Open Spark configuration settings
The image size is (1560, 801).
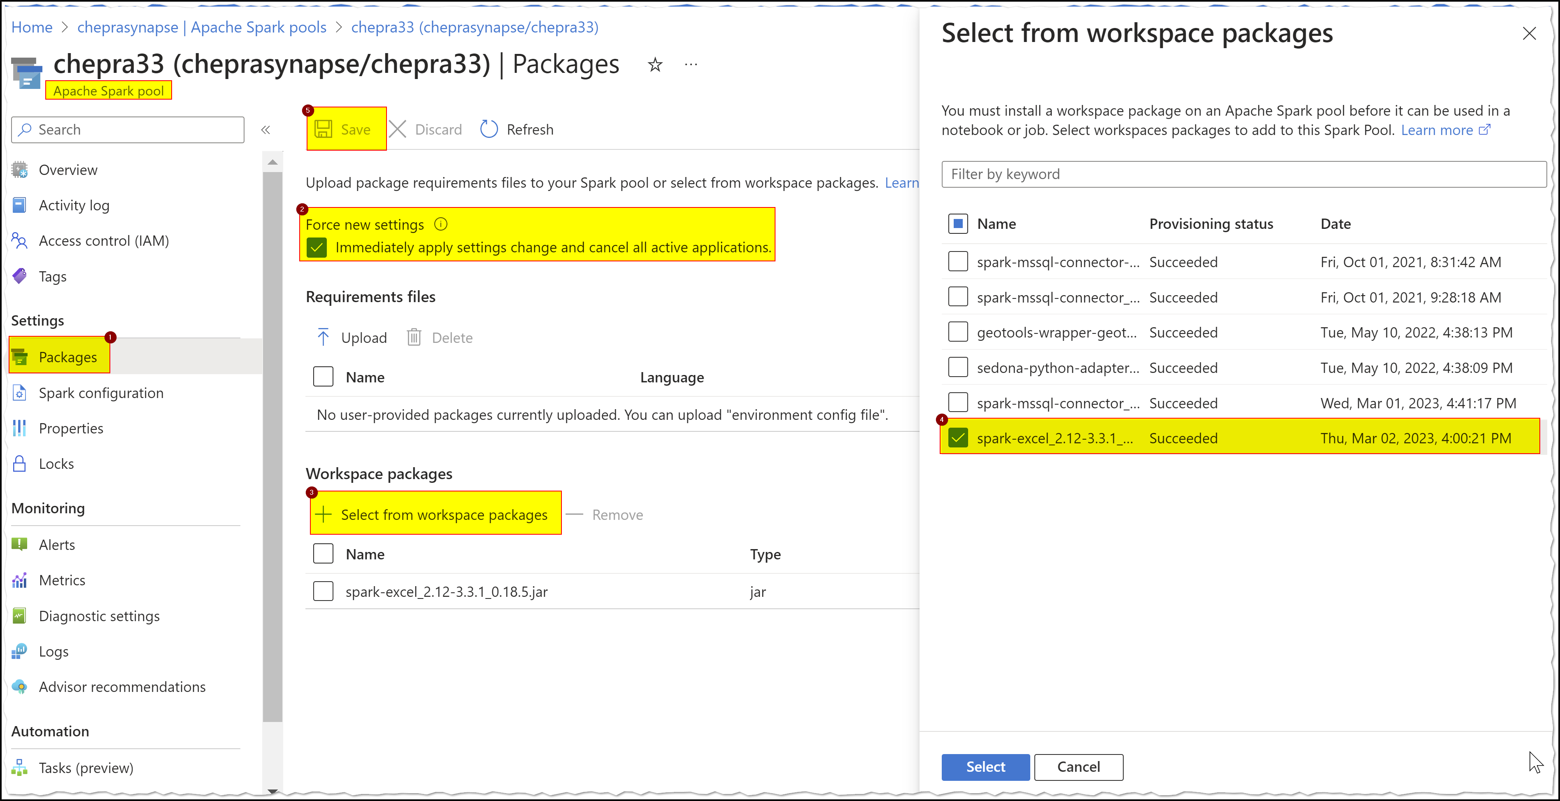[x=101, y=392]
